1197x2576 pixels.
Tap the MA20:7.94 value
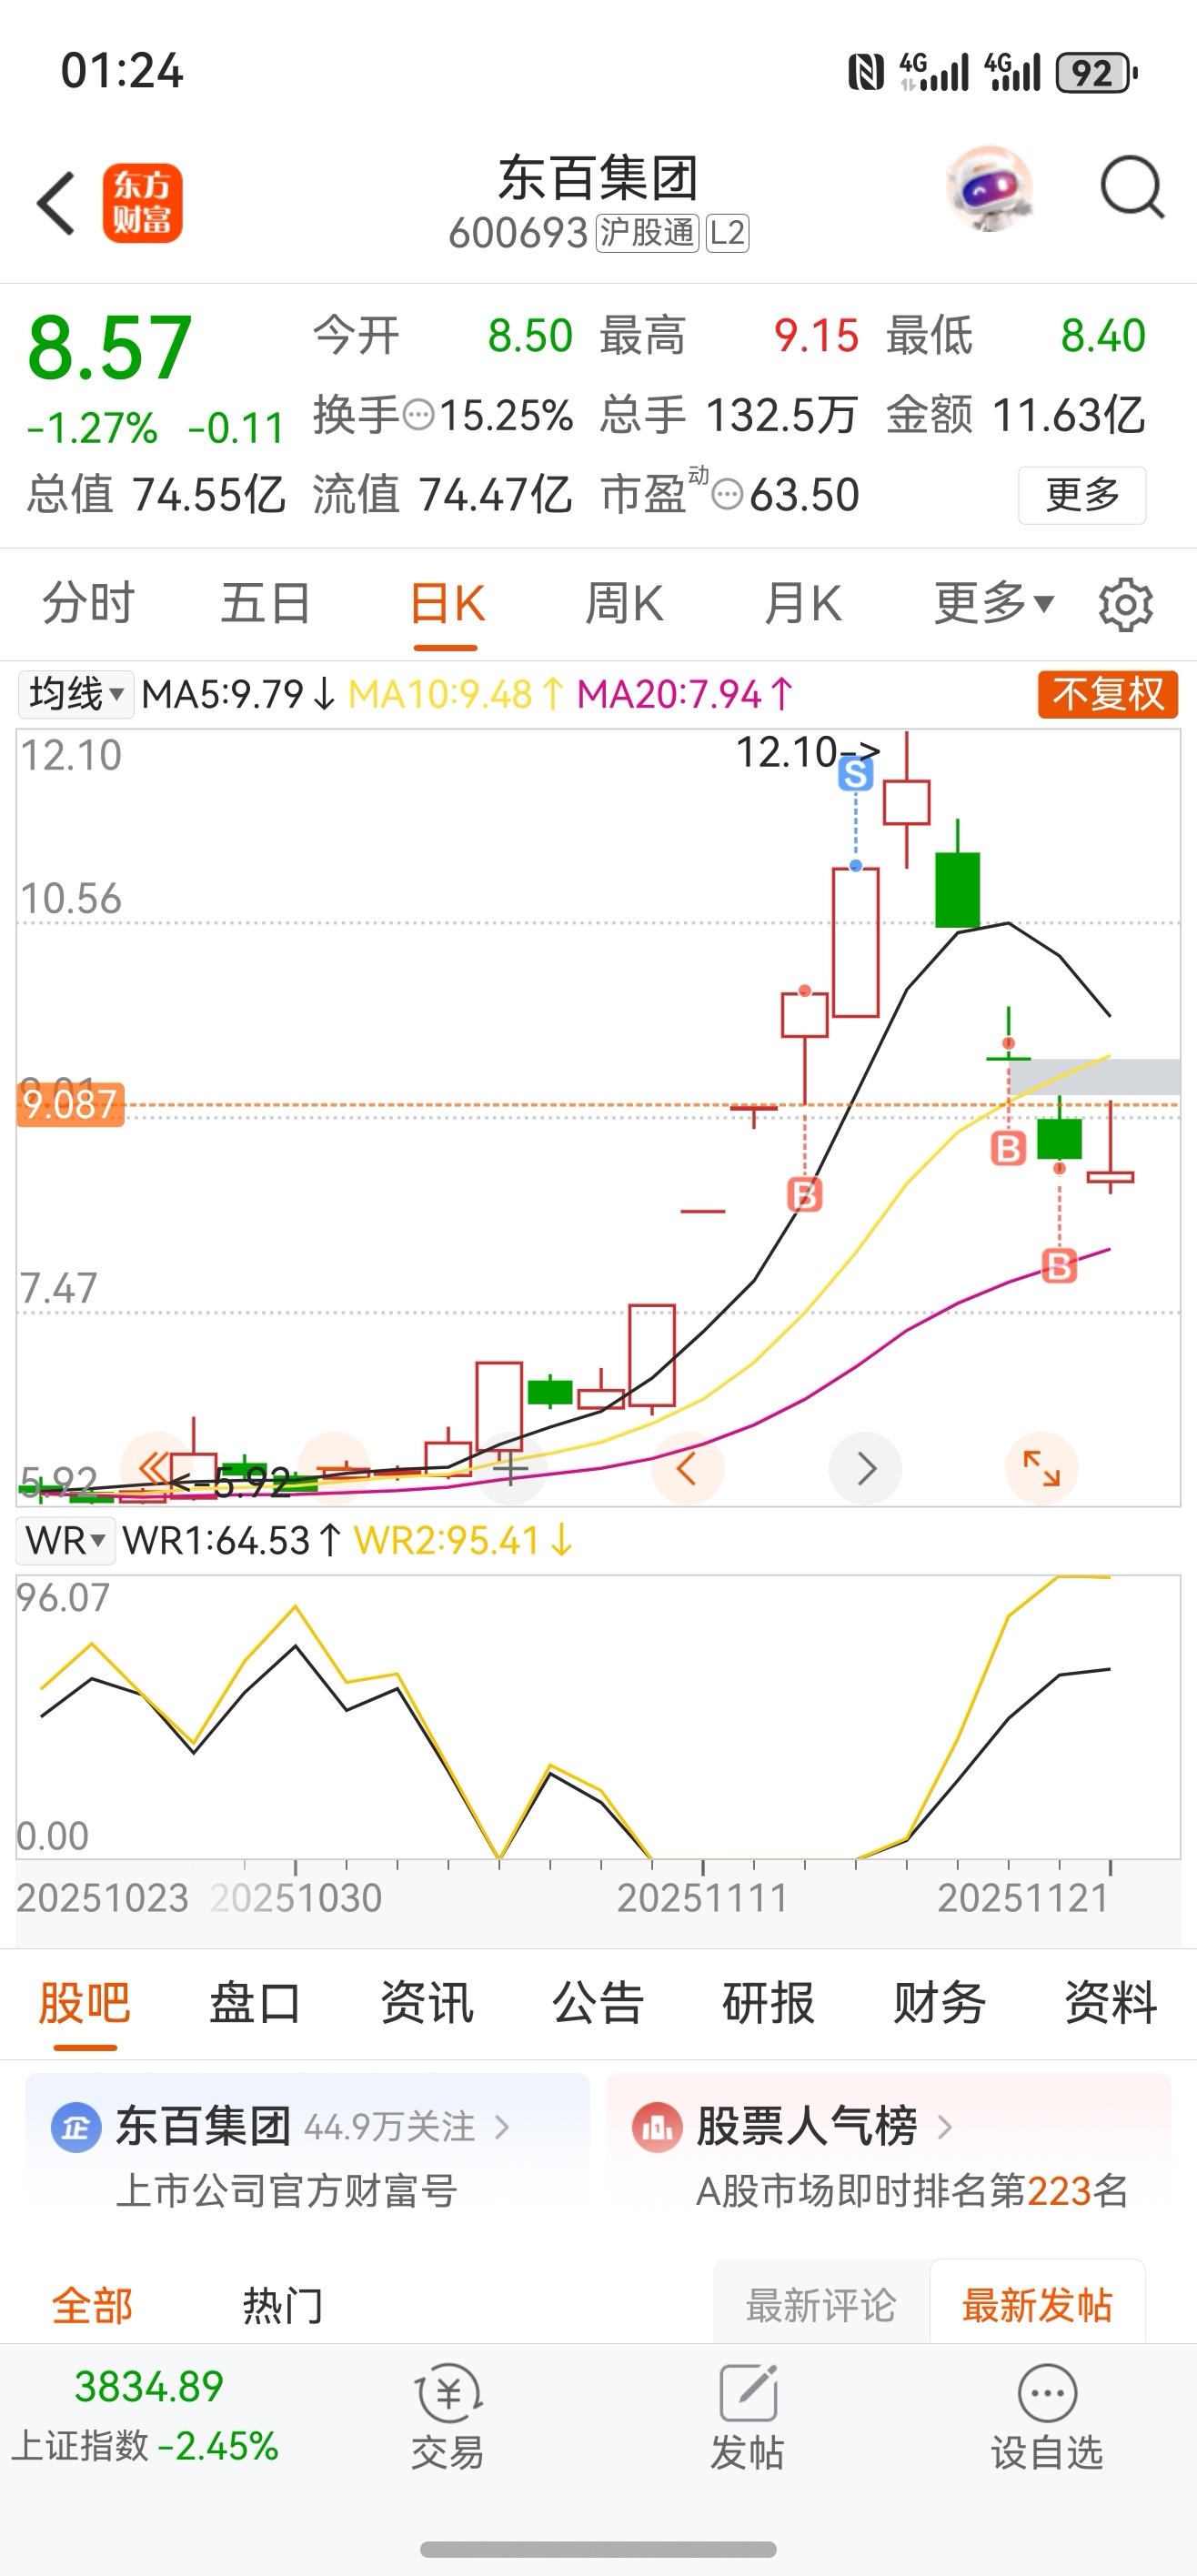tap(686, 694)
